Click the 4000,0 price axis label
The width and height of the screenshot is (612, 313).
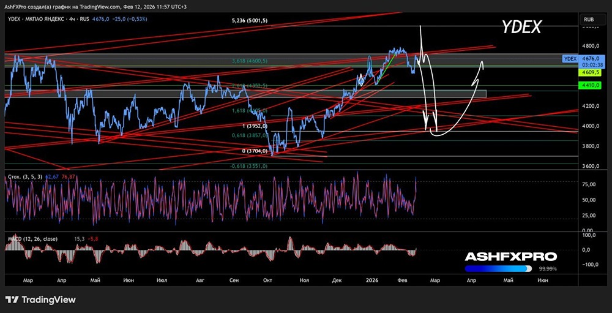591,126
